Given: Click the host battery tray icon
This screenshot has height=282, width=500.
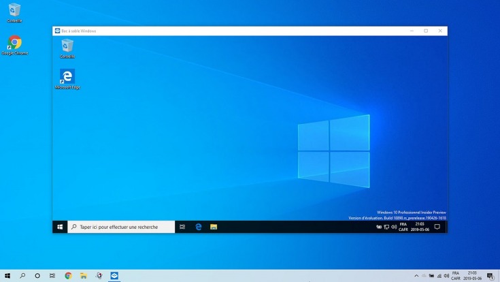Looking at the screenshot, I should click(x=431, y=276).
